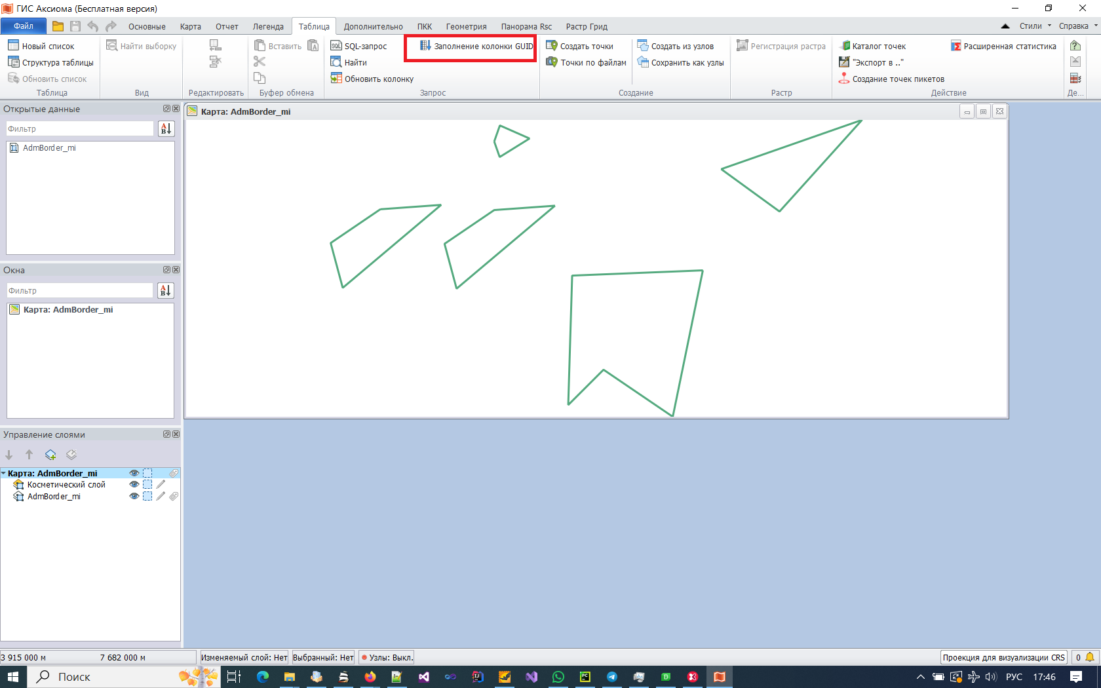
Task: Open Расширенная статистика tool
Action: click(1003, 46)
